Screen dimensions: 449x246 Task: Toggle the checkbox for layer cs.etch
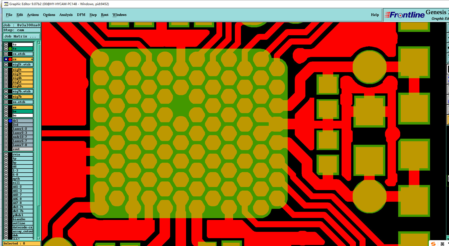pos(6,54)
